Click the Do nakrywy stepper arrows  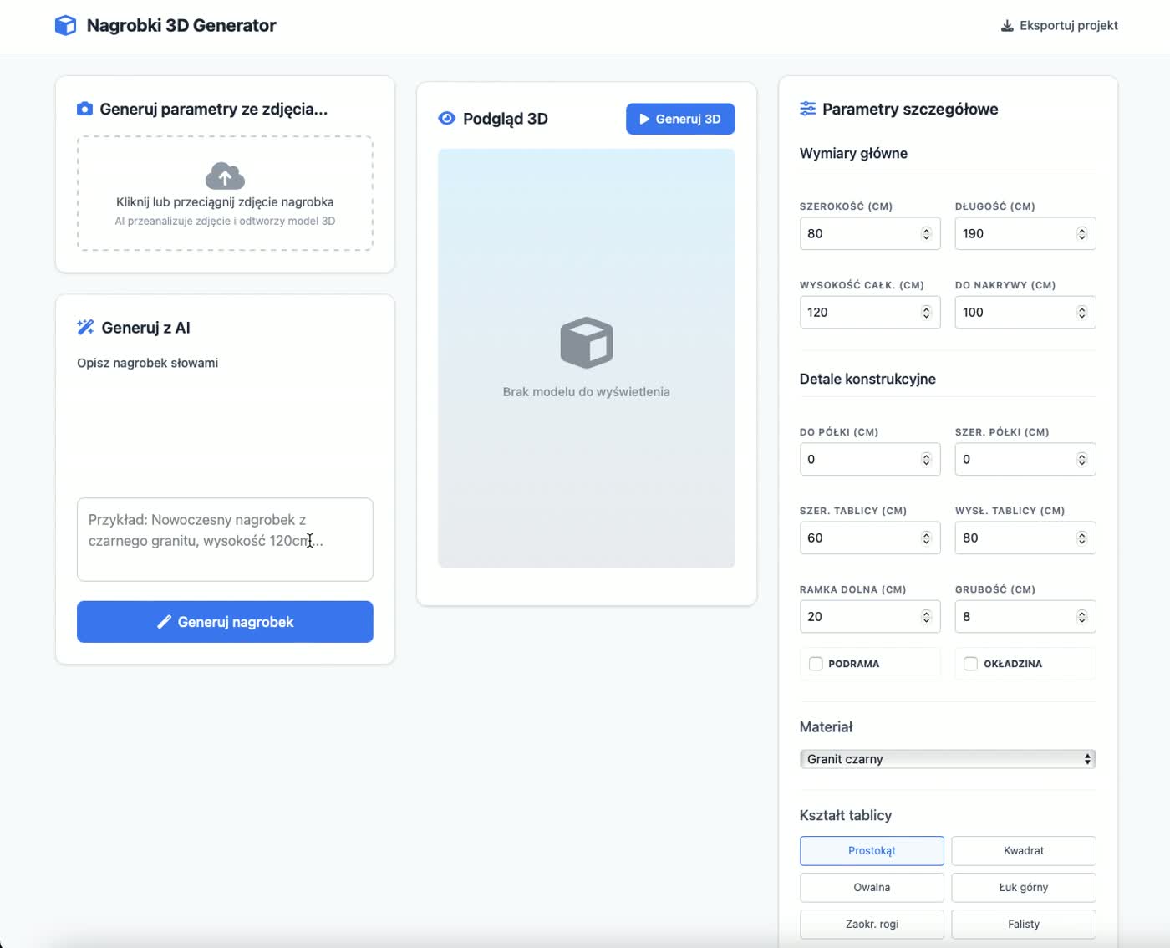(1081, 313)
